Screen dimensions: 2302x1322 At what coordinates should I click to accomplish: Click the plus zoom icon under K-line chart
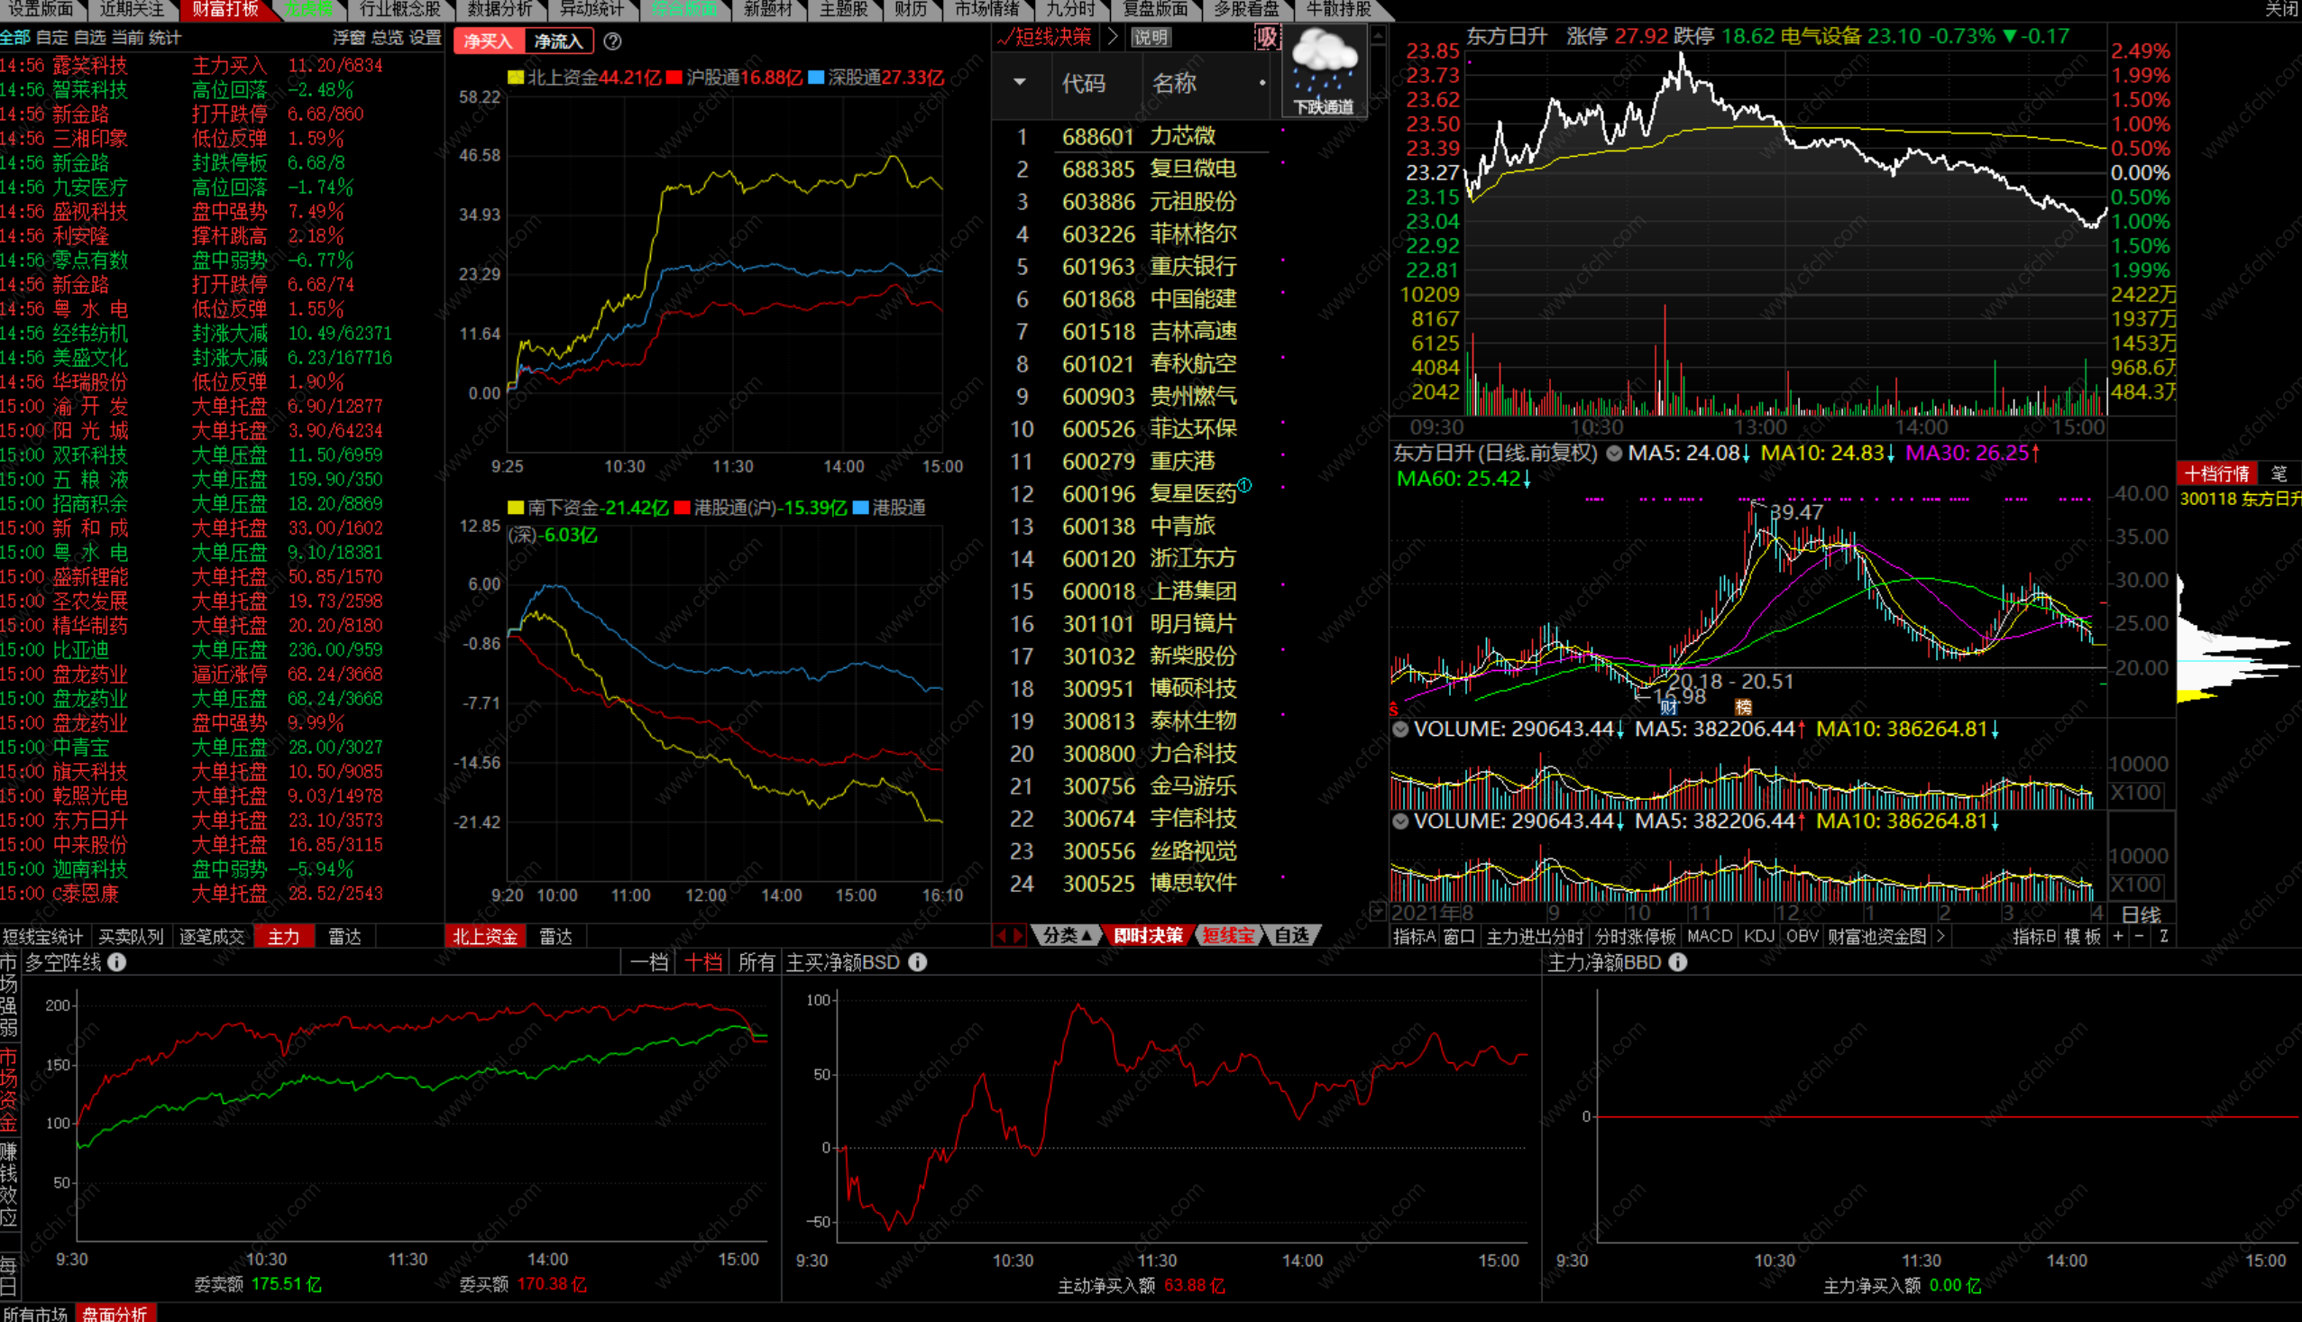(2118, 936)
